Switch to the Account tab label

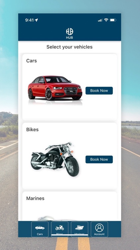pos(100,234)
